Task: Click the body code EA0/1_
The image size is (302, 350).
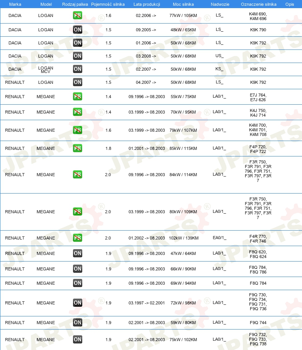Action: coord(219,238)
